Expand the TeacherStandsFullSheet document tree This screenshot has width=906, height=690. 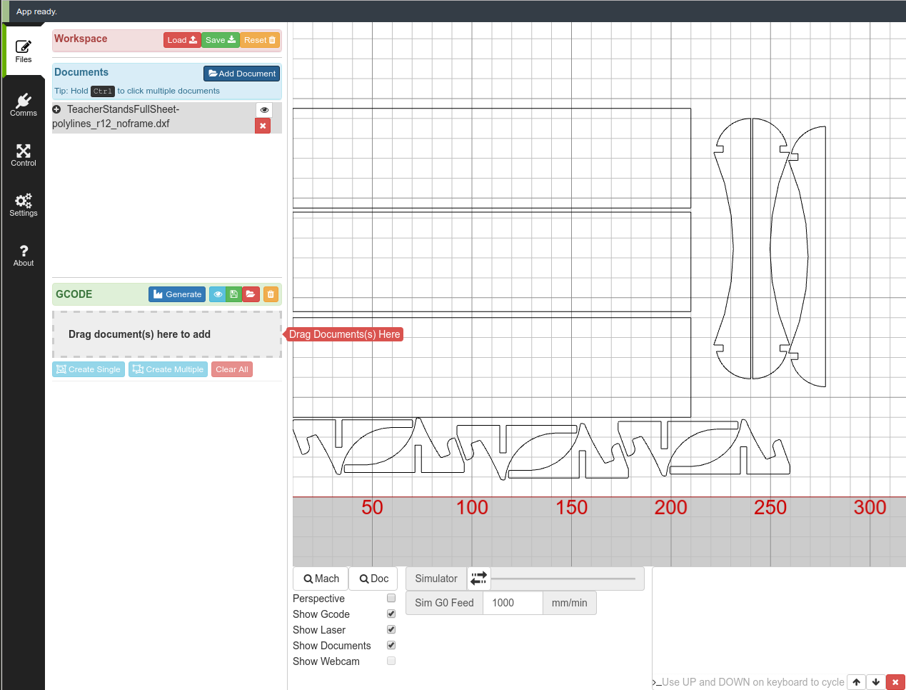[57, 109]
